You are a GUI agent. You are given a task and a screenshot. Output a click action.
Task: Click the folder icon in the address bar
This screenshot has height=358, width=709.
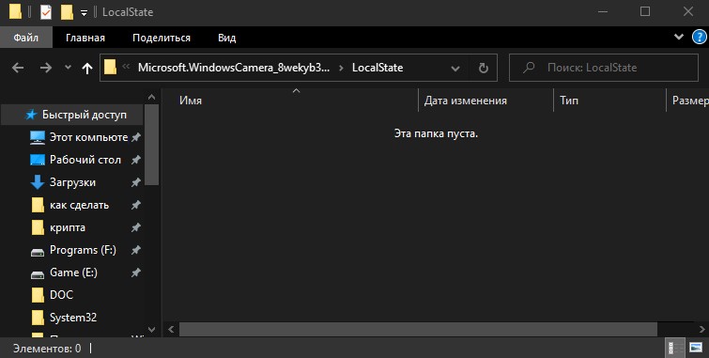(110, 68)
